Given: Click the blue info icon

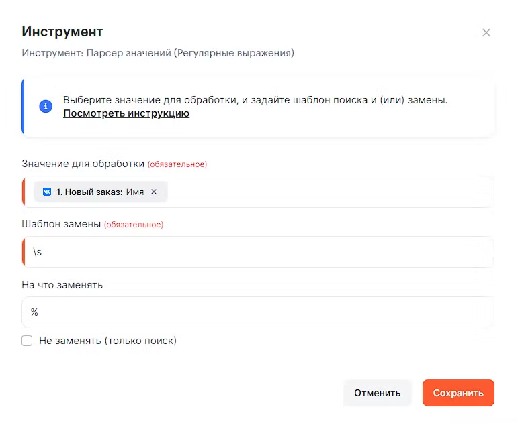Looking at the screenshot, I should coord(46,106).
